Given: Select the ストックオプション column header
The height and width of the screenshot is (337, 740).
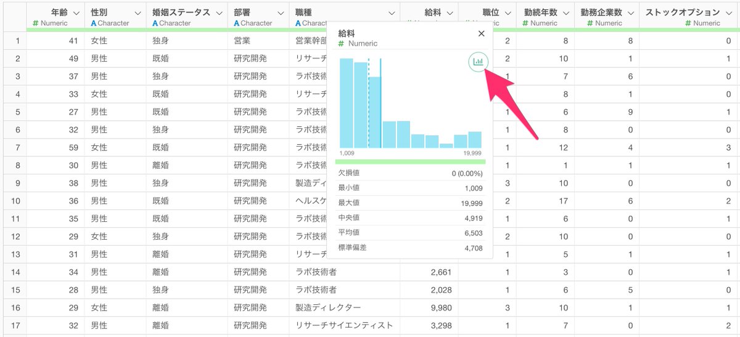Looking at the screenshot, I should tap(689, 16).
